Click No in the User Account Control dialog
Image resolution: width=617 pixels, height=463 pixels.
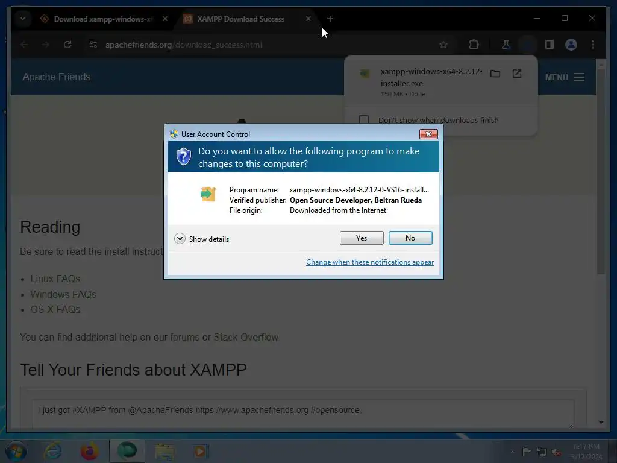pos(410,238)
